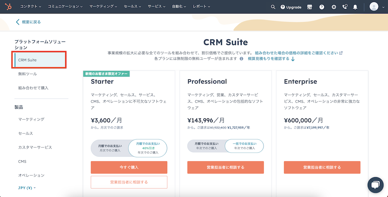
Task: Click Professional's 営業担当者に相談する button
Action: [225, 167]
